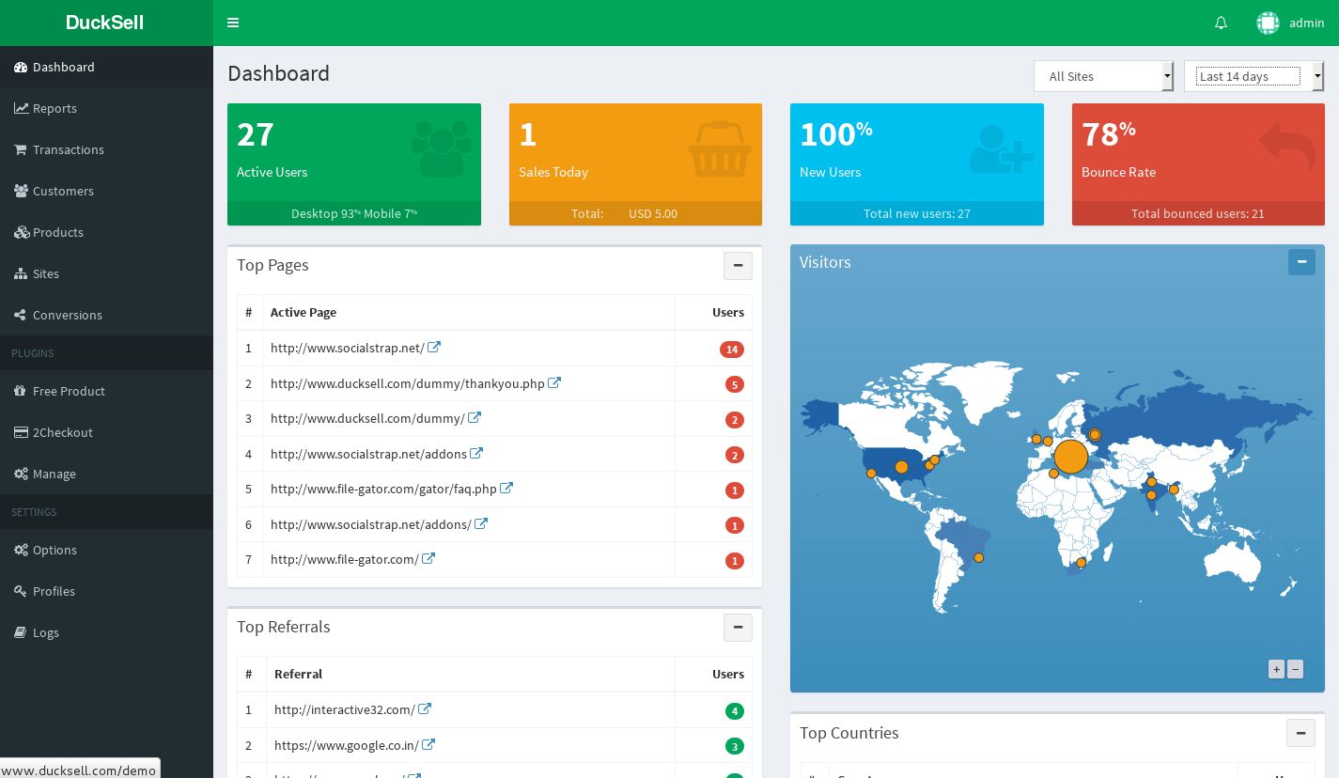Open the All Sites dropdown
Viewport: 1339px width, 778px height.
click(x=1103, y=76)
